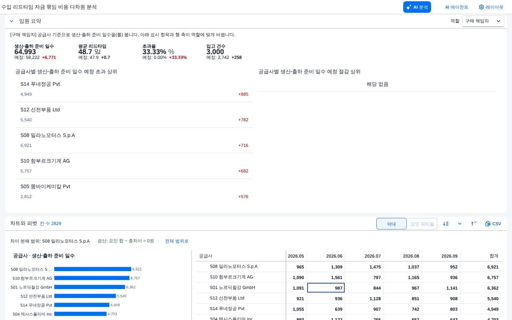Collapse the 임원 요약 section
Screen dimensions: 512x320
click(x=12, y=21)
